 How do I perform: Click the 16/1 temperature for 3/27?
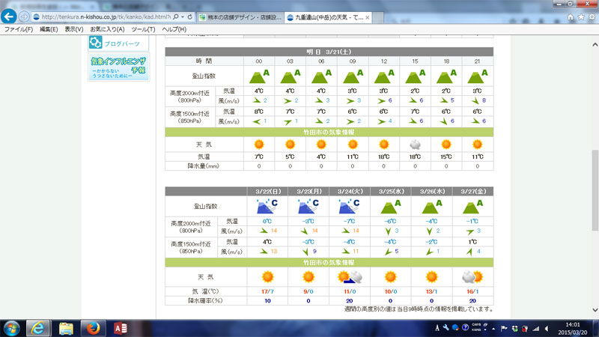point(472,291)
